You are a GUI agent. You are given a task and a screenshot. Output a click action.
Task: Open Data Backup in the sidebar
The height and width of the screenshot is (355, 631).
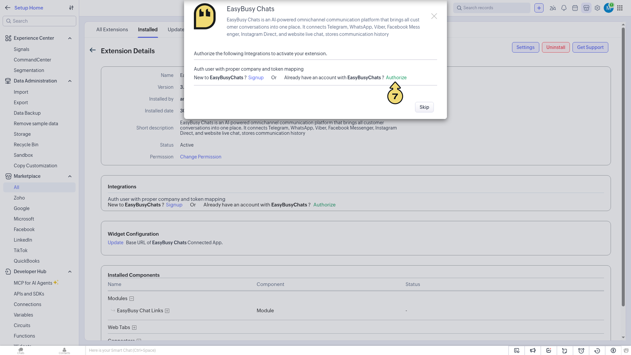(x=27, y=113)
